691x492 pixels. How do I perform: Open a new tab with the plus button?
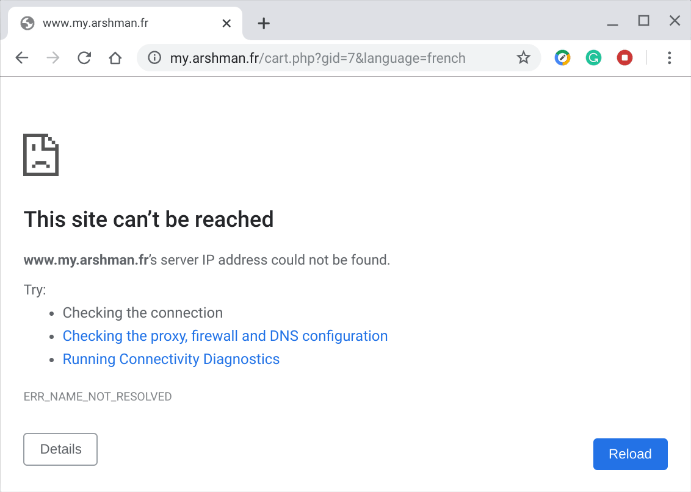[264, 23]
